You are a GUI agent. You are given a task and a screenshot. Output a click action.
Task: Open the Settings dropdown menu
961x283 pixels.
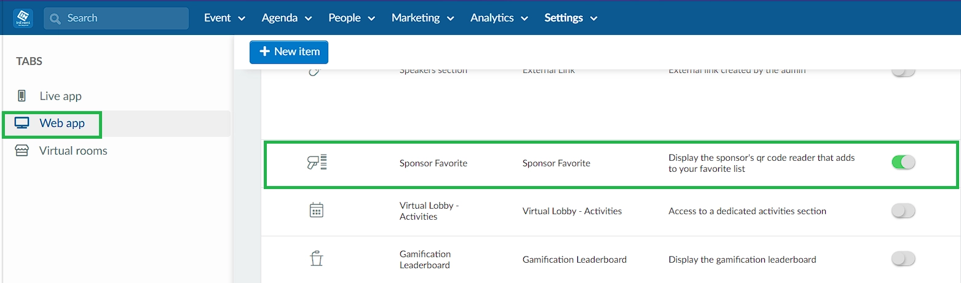[571, 18]
